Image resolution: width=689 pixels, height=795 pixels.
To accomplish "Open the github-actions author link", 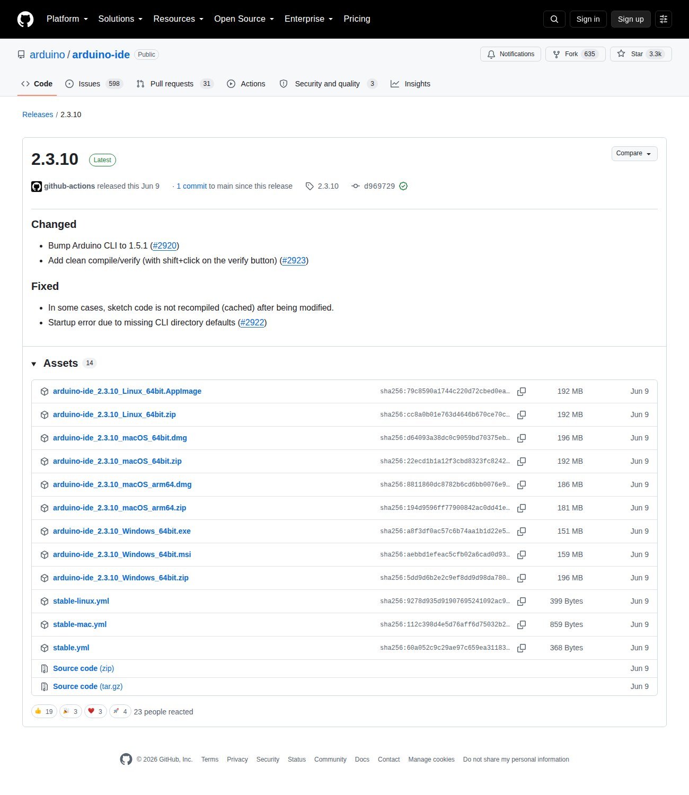I will [x=69, y=187].
